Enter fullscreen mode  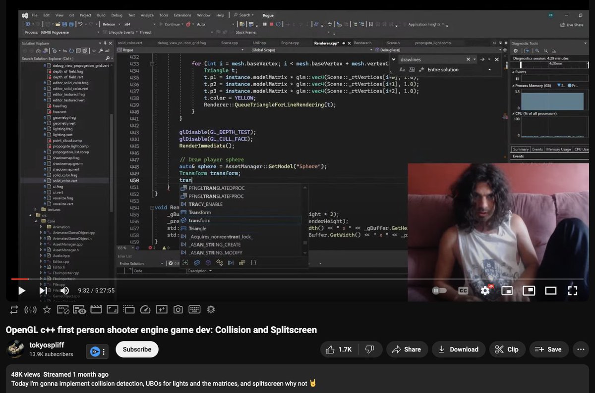[573, 291]
